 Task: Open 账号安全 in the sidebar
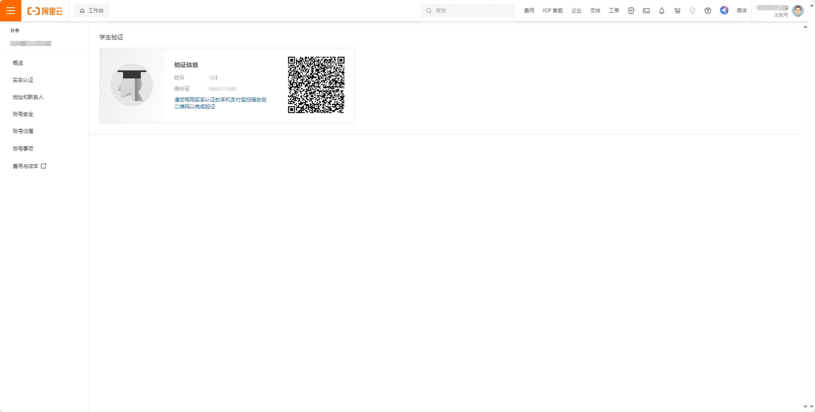point(23,114)
